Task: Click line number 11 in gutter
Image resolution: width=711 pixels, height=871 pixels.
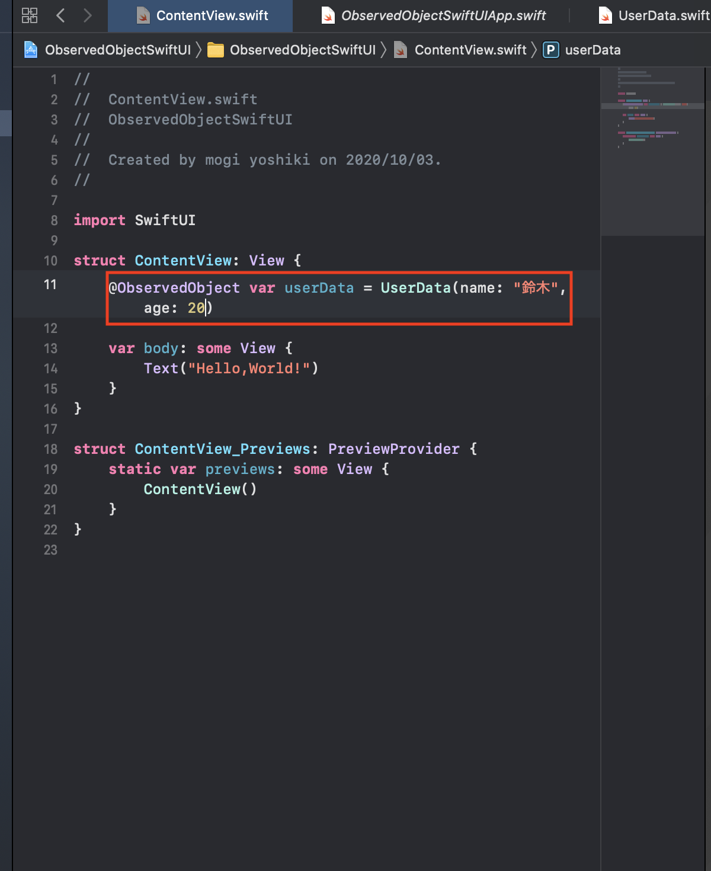Action: coord(50,284)
